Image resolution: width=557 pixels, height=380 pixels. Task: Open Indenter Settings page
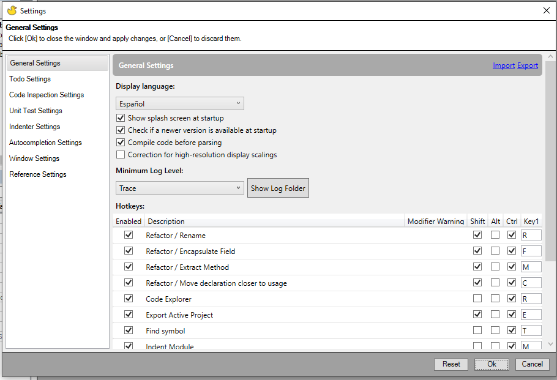[x=34, y=127]
